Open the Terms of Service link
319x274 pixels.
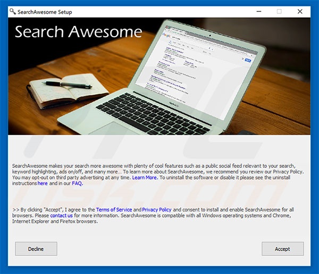click(x=114, y=210)
